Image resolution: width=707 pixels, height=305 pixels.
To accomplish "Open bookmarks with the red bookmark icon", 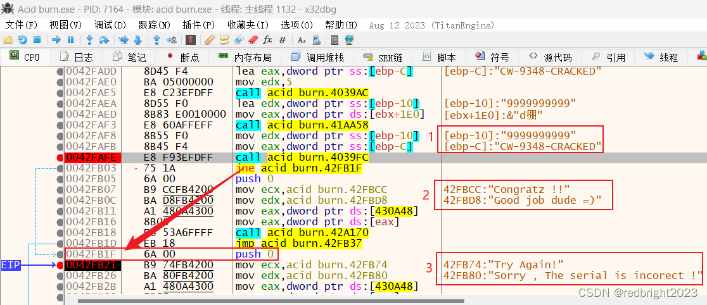I will point(253,40).
